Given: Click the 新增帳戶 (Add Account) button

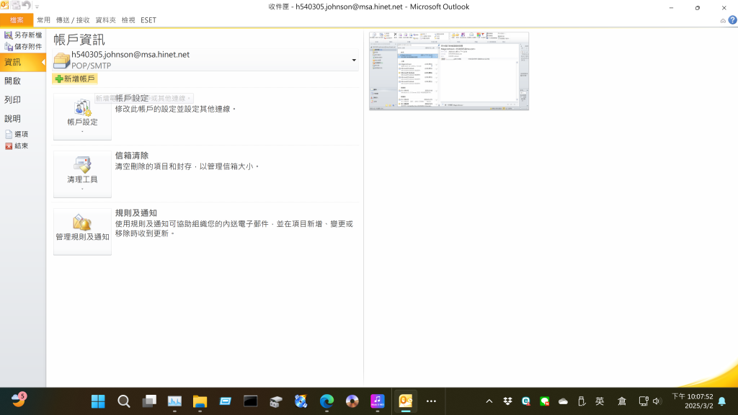Looking at the screenshot, I should tap(74, 79).
